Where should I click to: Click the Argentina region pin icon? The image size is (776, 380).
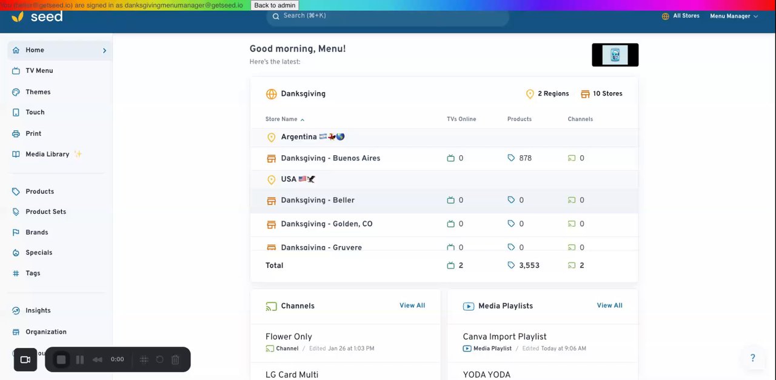(x=271, y=138)
